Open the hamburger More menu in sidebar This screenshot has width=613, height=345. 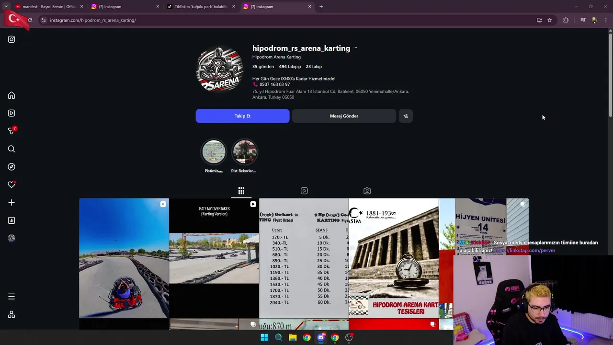[11, 297]
